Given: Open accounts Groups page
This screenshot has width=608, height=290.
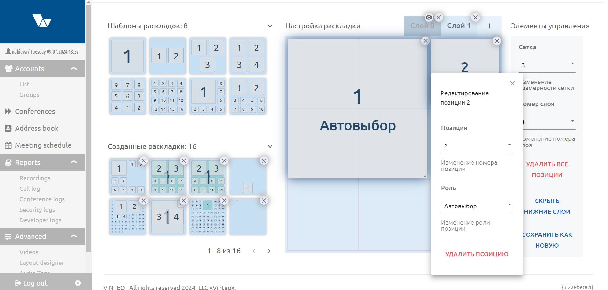Looking at the screenshot, I should (29, 95).
